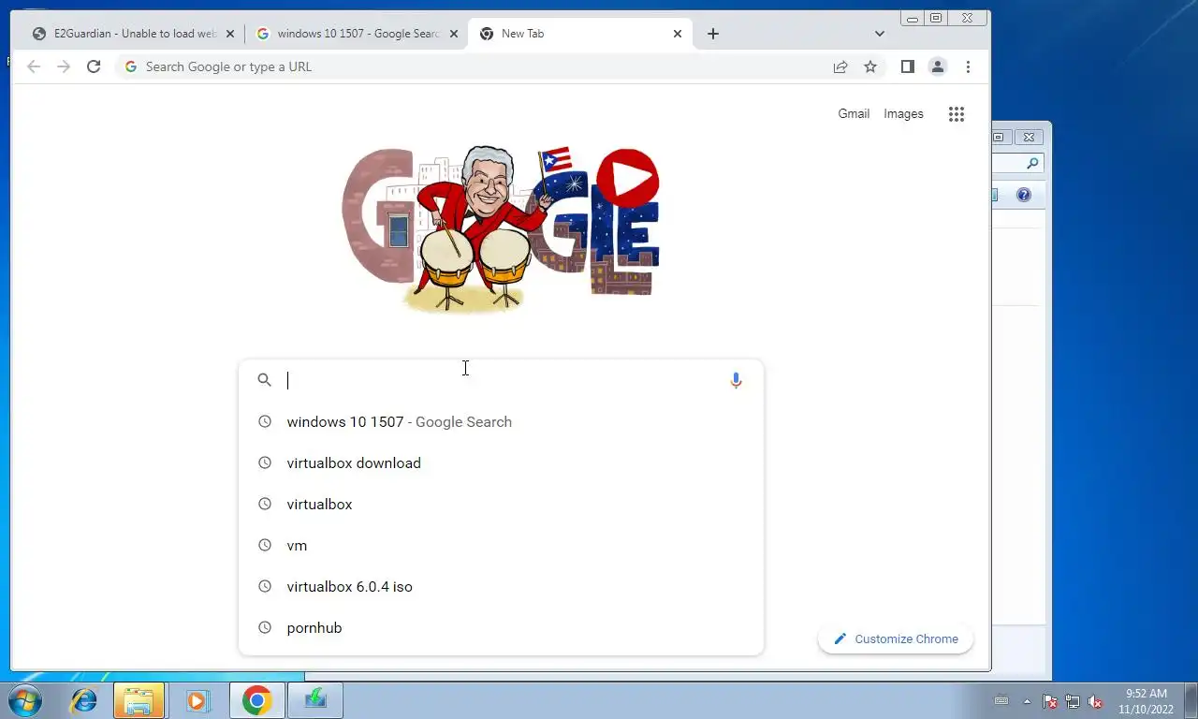Open the Images link
1198x719 pixels.
click(903, 113)
